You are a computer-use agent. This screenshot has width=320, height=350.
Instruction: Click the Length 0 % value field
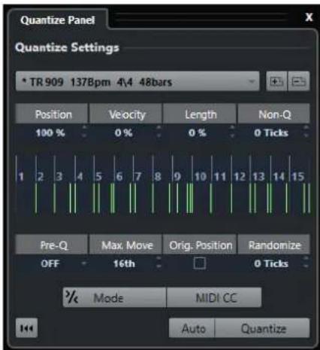[x=198, y=132]
